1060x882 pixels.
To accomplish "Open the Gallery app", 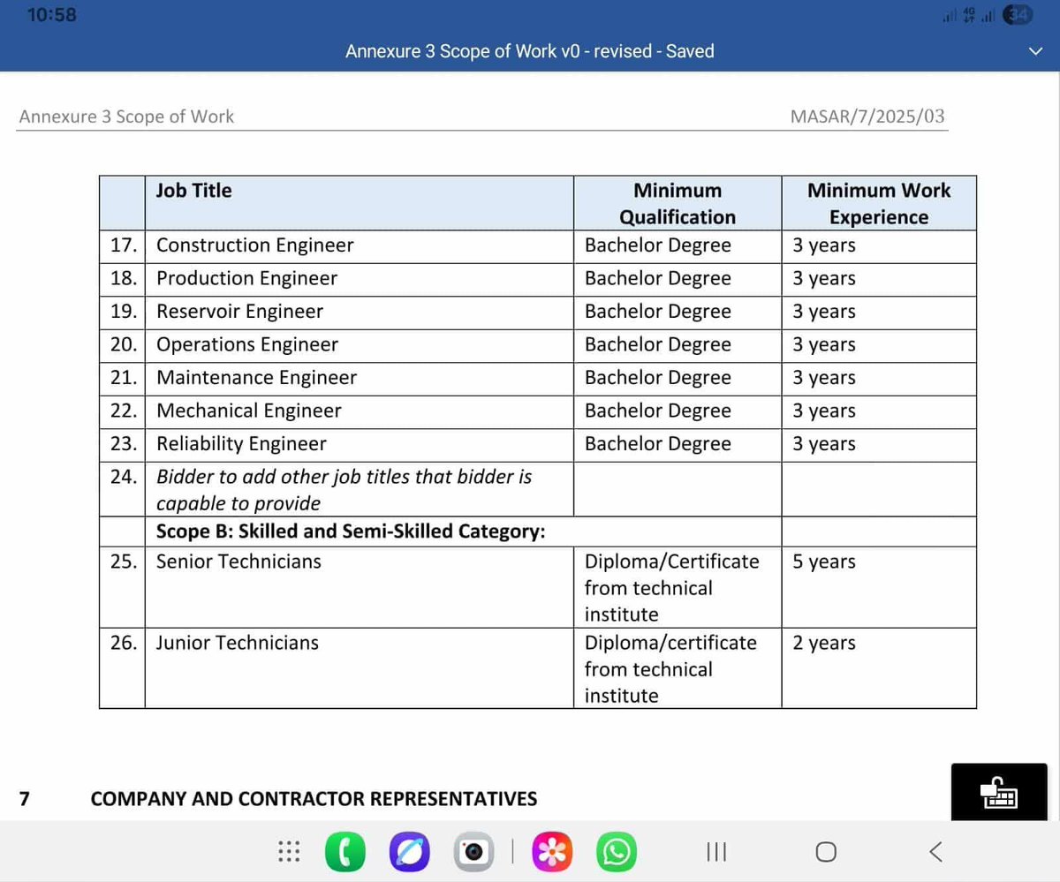I will (551, 851).
